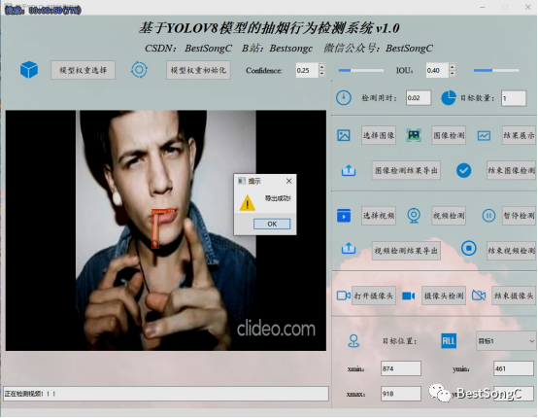Screen dimensions: 538x418
Task: Increase IOU with spinner up arrow
Action: (x=453, y=67)
